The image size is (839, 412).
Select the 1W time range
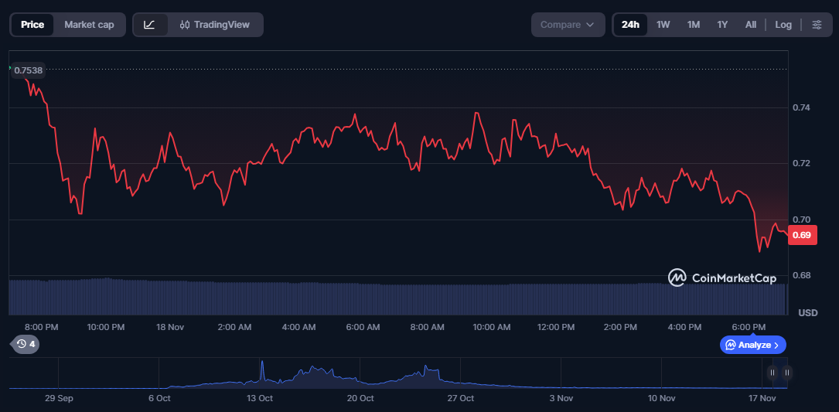(x=663, y=25)
